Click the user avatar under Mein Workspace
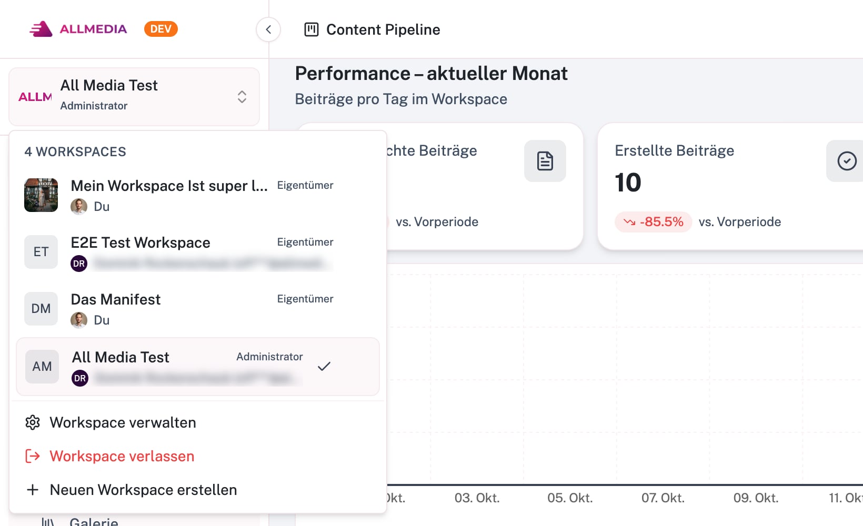Viewport: 863px width, 526px height. click(79, 207)
